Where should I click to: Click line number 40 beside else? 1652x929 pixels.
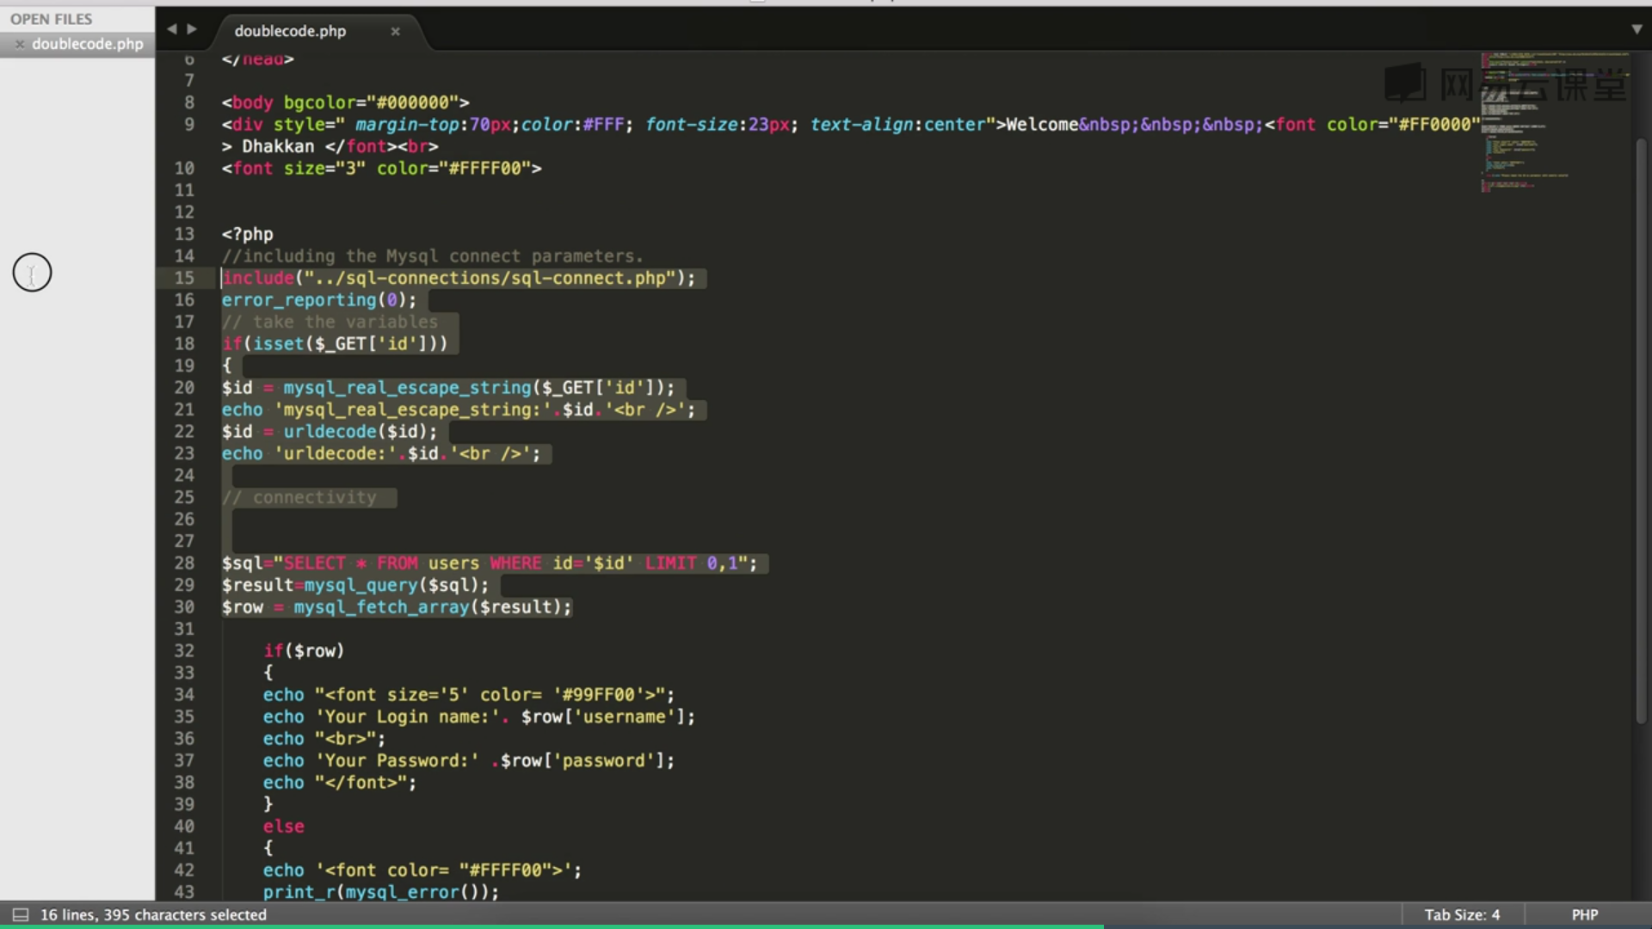coord(184,827)
